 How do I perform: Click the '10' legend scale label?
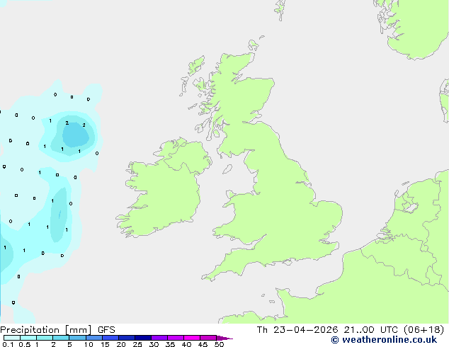click(x=89, y=344)
